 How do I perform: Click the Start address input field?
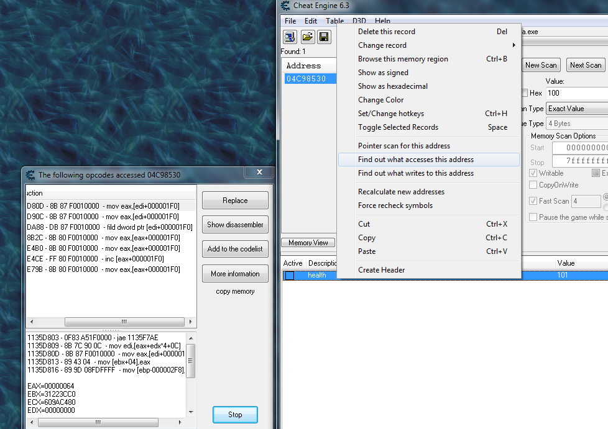click(580, 148)
